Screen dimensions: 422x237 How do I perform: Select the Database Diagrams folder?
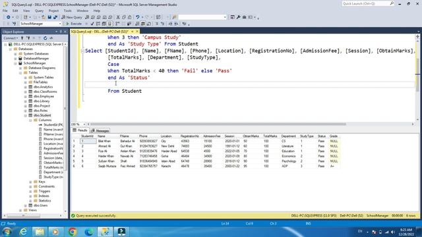[x=42, y=68]
